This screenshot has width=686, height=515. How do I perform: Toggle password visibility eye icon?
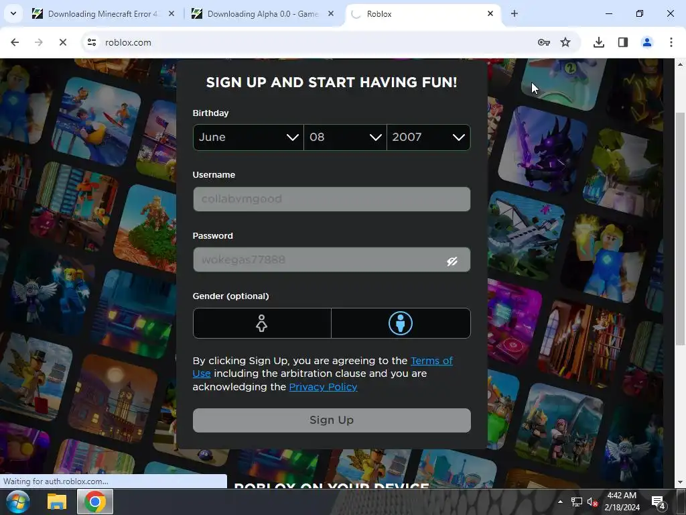tap(452, 261)
